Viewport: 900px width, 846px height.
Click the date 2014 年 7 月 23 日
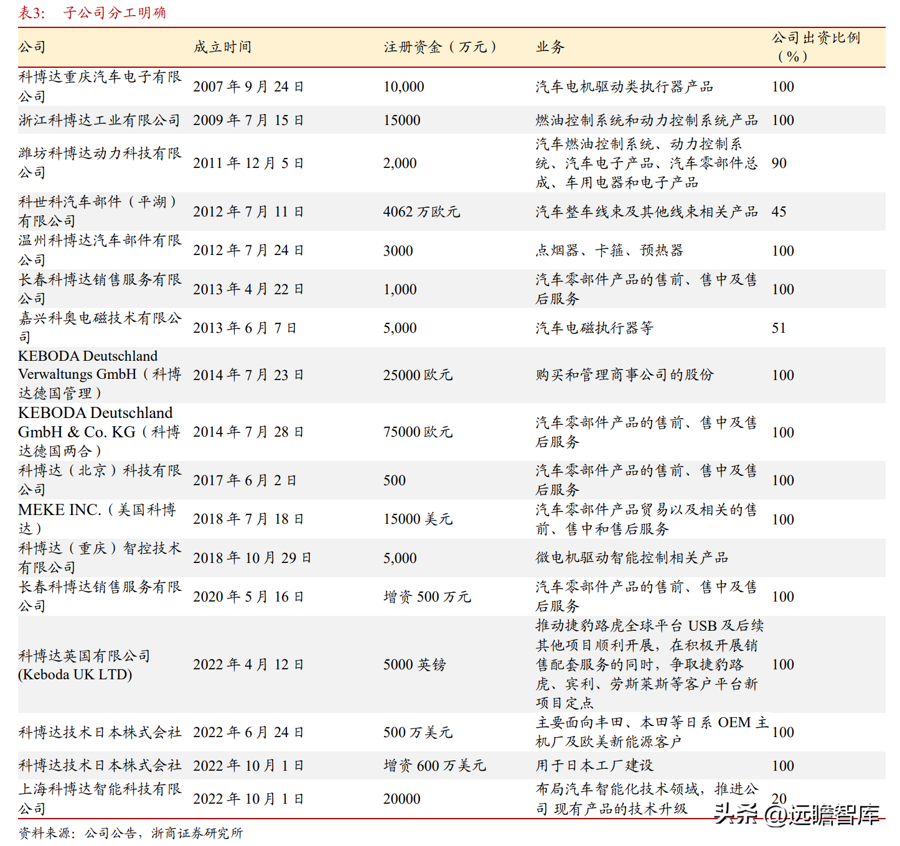pos(248,374)
